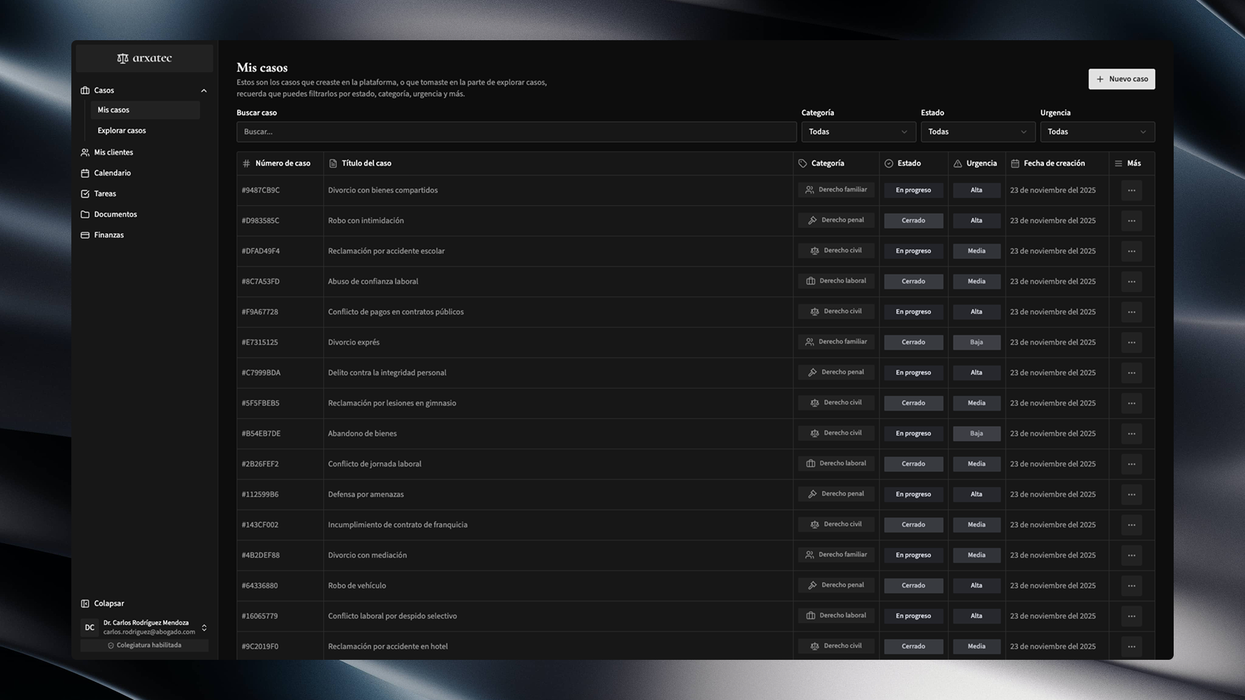Image resolution: width=1245 pixels, height=700 pixels.
Task: Open the Estado filter dropdown
Action: tap(977, 132)
